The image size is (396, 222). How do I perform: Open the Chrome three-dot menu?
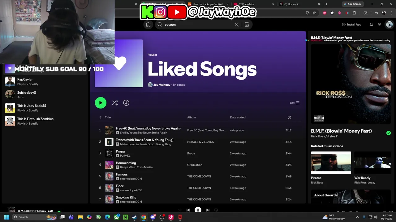click(392, 13)
